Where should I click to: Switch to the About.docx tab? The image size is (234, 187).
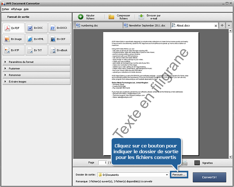pyautogui.click(x=194, y=26)
